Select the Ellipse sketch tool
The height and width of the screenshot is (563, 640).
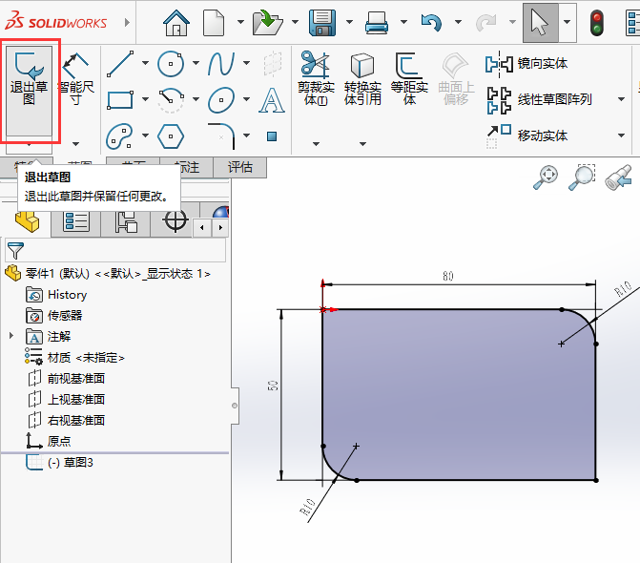click(221, 99)
